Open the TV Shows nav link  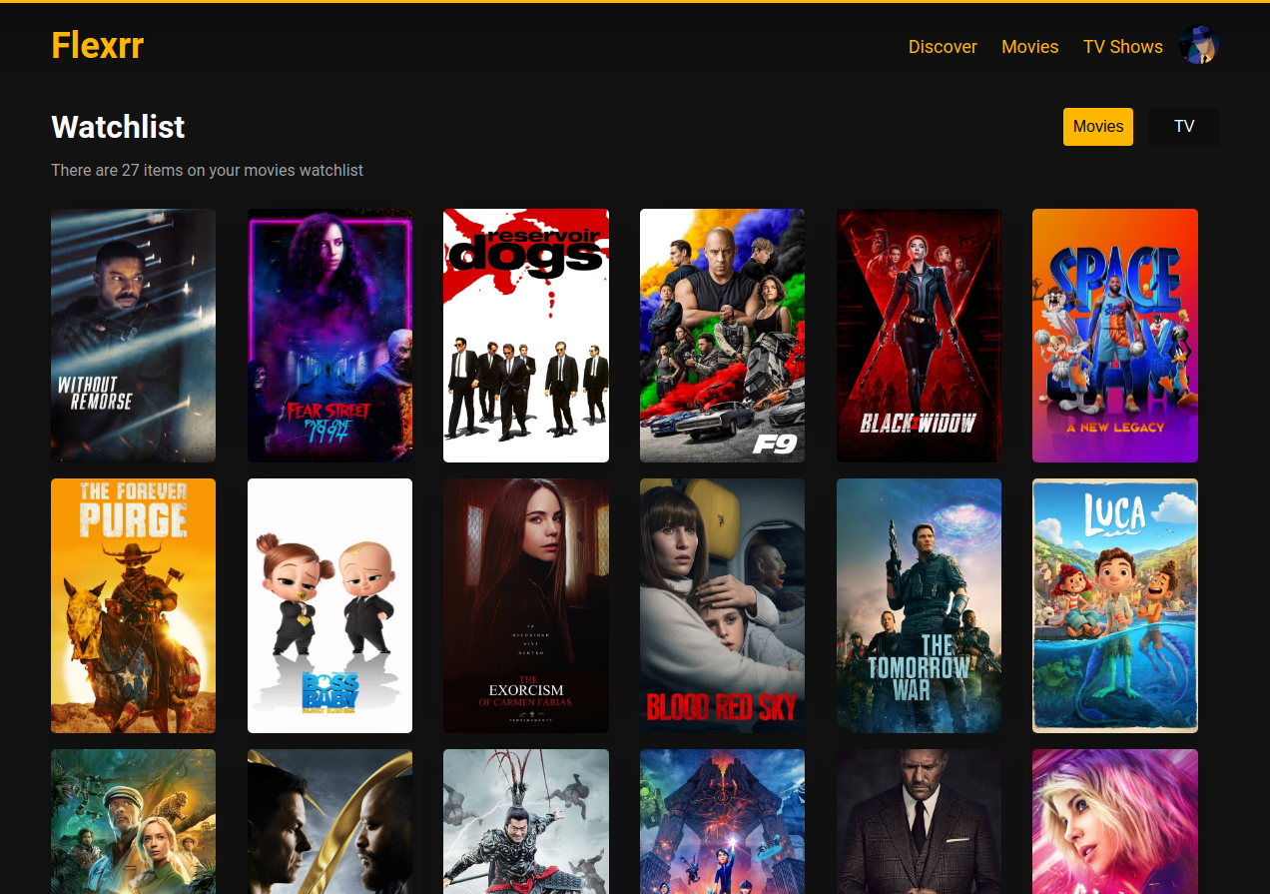tap(1122, 47)
